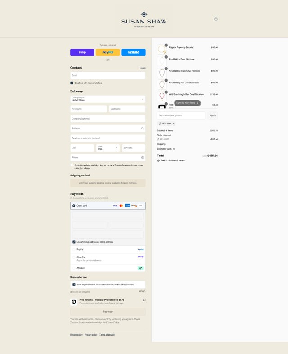Select the PayPal payment radio option
This screenshot has height=354, width=288.
[74, 249]
